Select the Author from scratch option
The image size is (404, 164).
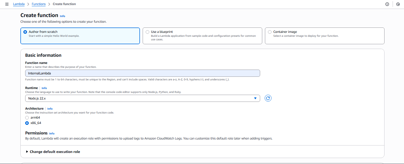pyautogui.click(x=25, y=32)
